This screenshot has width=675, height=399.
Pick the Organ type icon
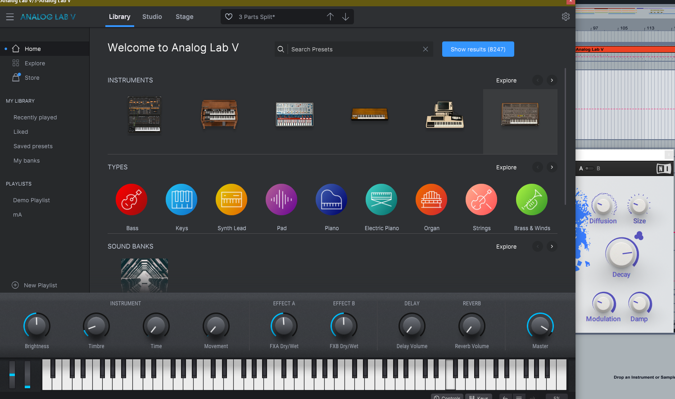point(431,199)
